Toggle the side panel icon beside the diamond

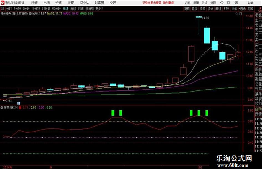tap(241, 14)
